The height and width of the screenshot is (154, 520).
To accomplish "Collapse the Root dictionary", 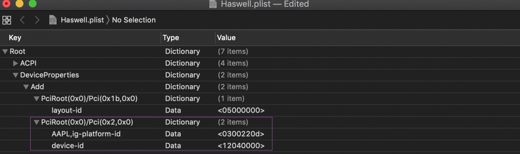I will (5, 52).
